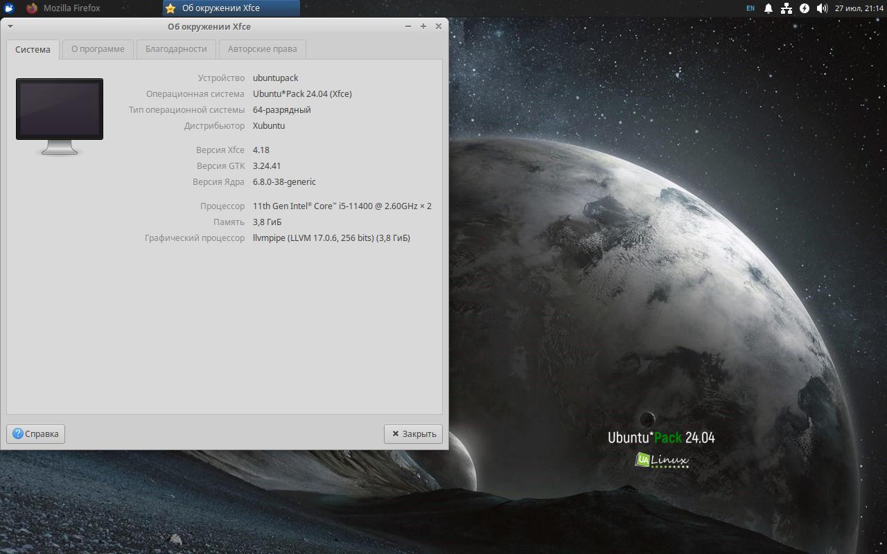Select the Система tab
Image resolution: width=887 pixels, height=554 pixels.
(x=33, y=49)
